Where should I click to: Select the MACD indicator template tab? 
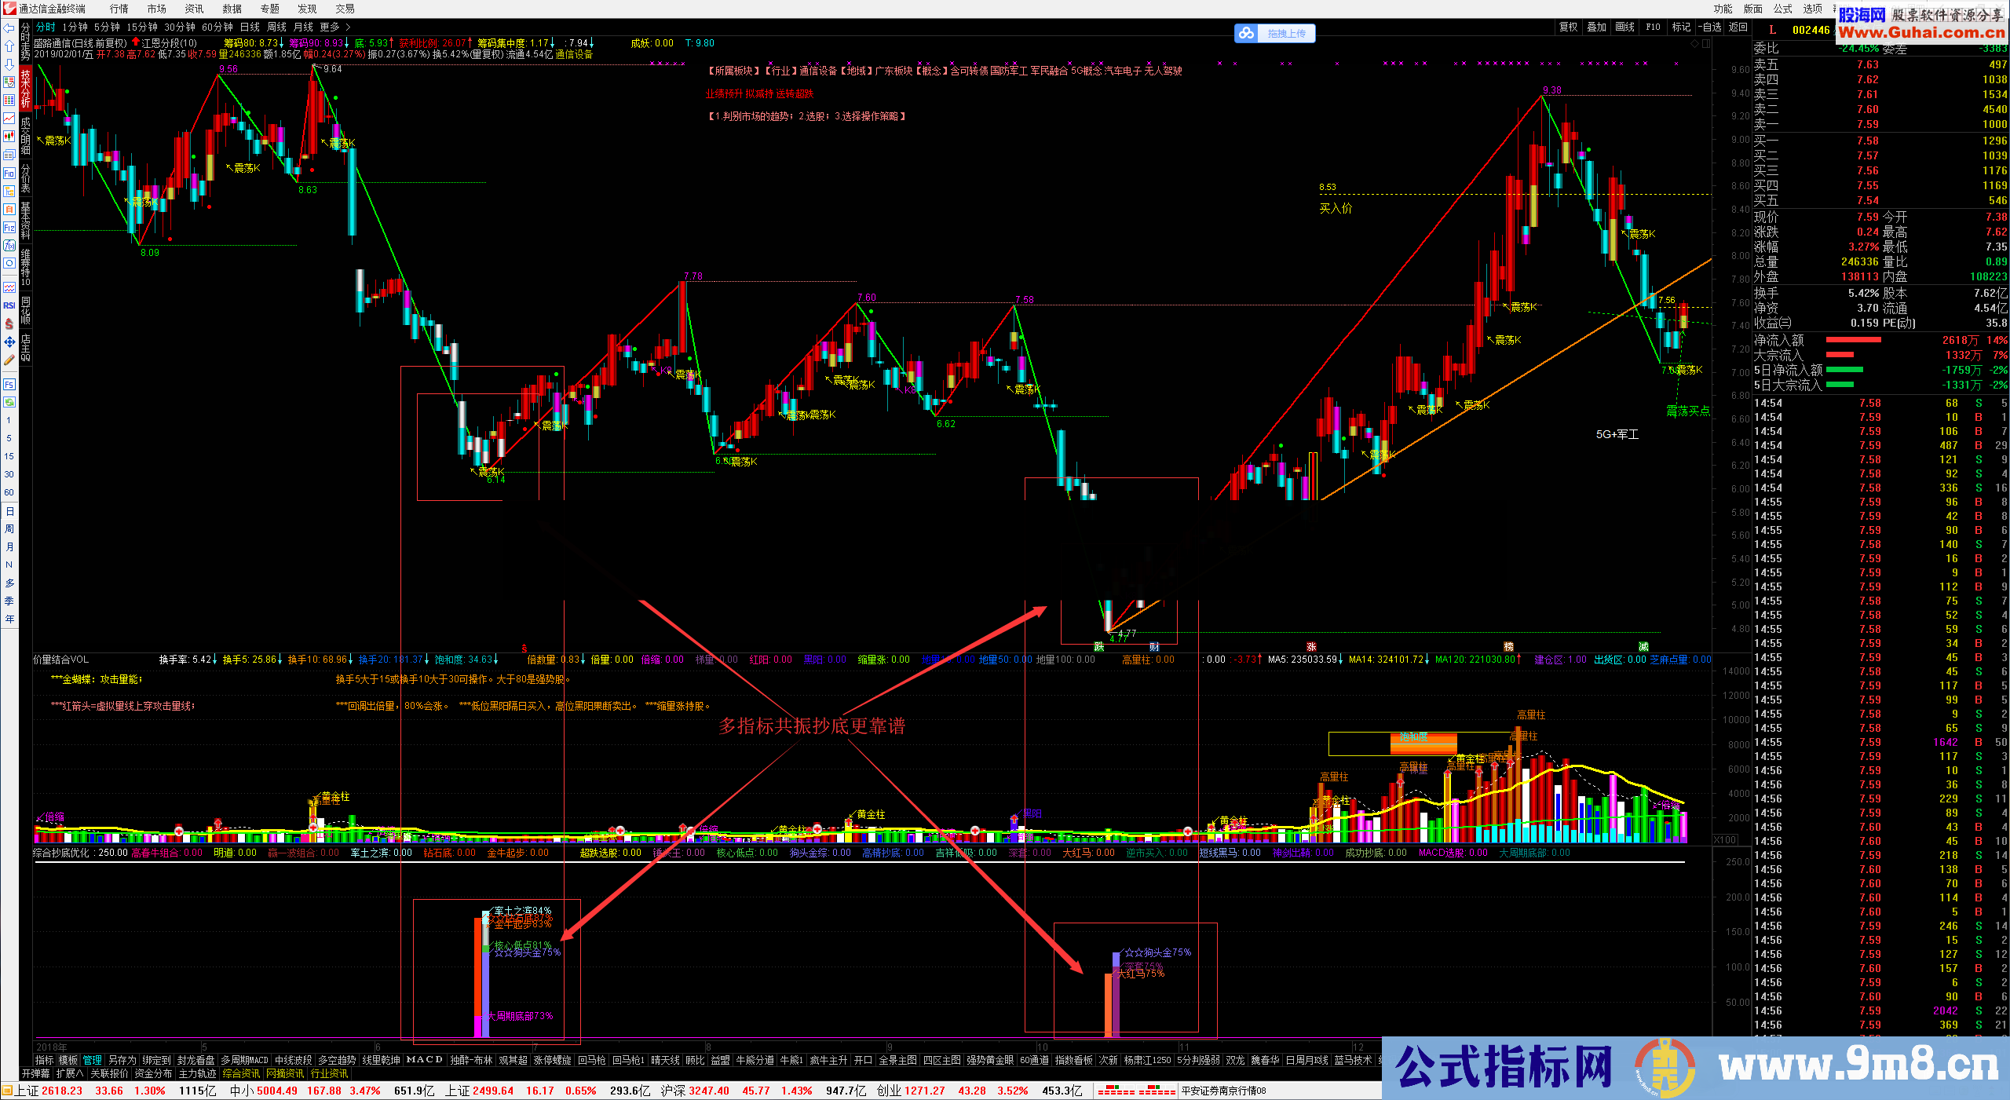click(x=424, y=1060)
